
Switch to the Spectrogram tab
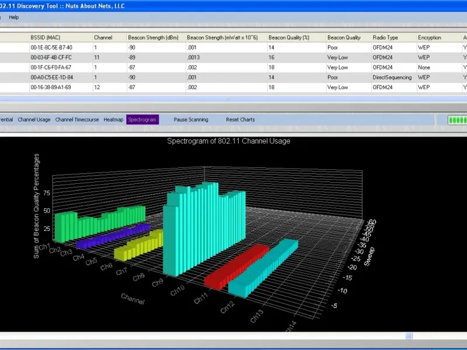(142, 120)
